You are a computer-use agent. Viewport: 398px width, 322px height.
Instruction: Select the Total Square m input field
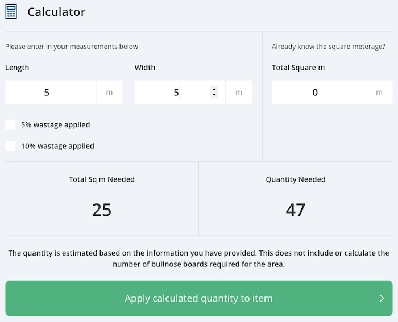[318, 93]
